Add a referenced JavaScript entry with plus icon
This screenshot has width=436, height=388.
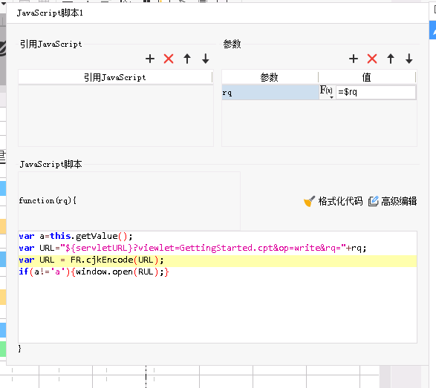[150, 59]
